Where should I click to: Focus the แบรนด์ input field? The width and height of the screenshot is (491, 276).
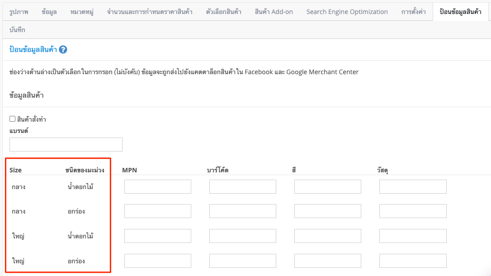(x=66, y=144)
